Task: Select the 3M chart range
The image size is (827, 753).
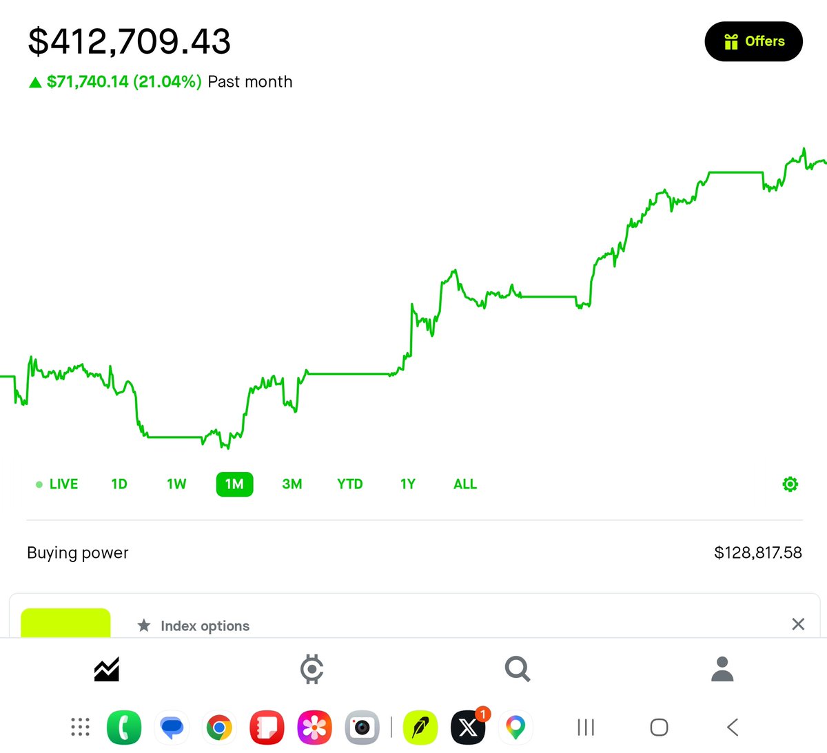Action: (x=292, y=484)
